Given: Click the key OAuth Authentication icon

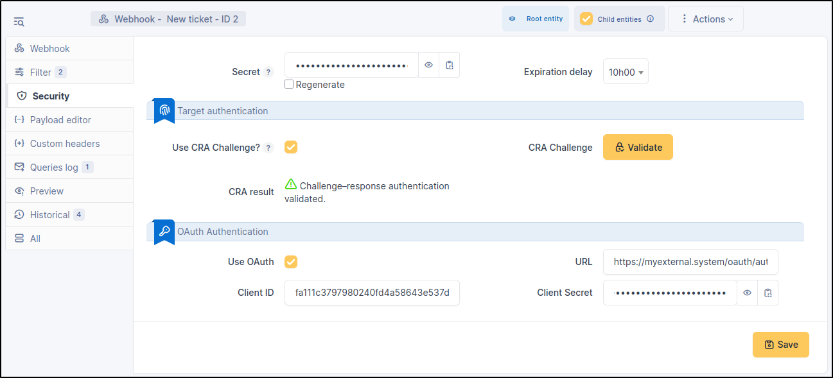Looking at the screenshot, I should click(164, 231).
